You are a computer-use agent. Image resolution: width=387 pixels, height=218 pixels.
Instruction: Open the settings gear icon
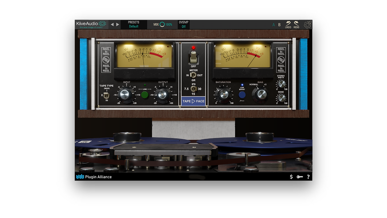pos(308,25)
